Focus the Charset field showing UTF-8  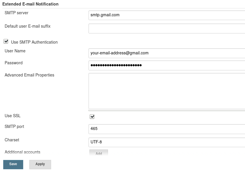pos(167,142)
